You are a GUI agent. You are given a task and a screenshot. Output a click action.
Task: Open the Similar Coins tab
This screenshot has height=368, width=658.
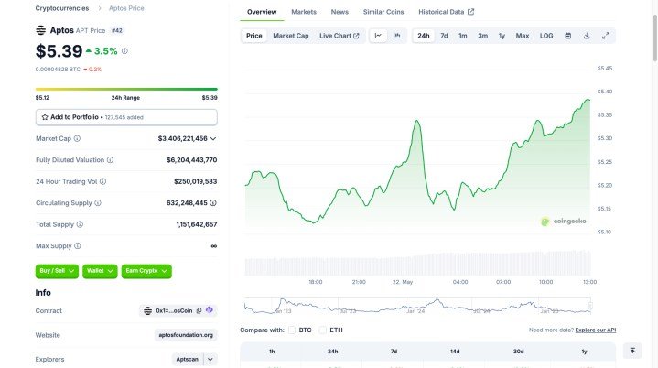(383, 12)
